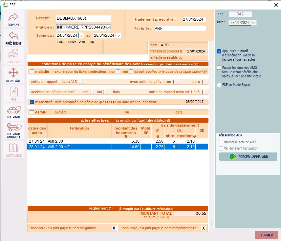Tick exonération ticket modérateur 'non' box

click(118, 71)
